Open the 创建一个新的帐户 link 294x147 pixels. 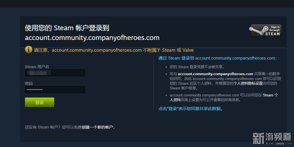click(x=97, y=127)
